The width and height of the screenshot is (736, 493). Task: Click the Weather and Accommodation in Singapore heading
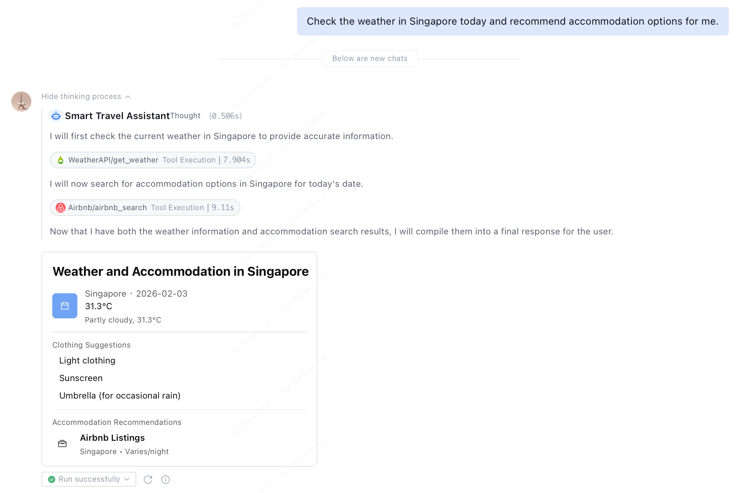click(181, 272)
